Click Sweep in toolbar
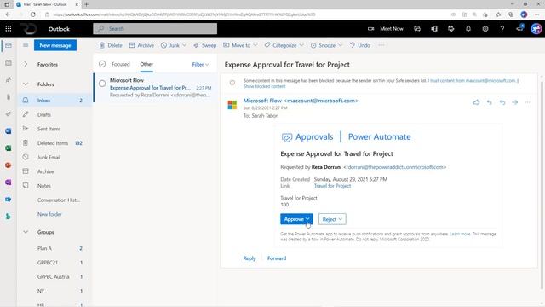Screen dimensions: 545x307 click(x=204, y=45)
